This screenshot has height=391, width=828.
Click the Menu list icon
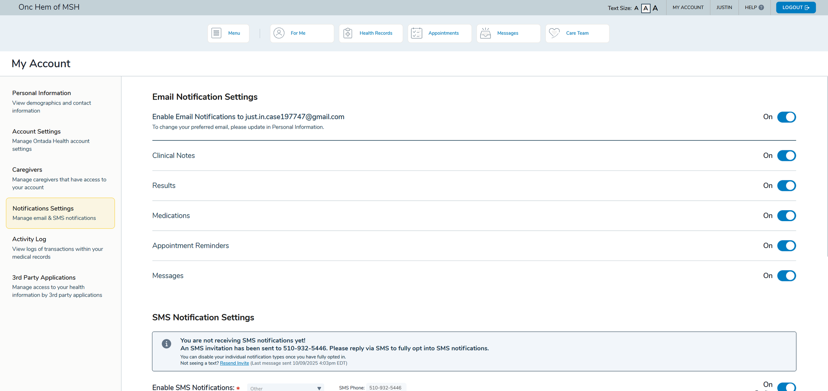(216, 33)
